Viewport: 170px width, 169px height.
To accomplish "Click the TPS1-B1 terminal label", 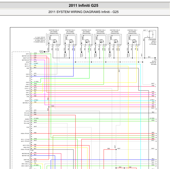I will point(27,113).
